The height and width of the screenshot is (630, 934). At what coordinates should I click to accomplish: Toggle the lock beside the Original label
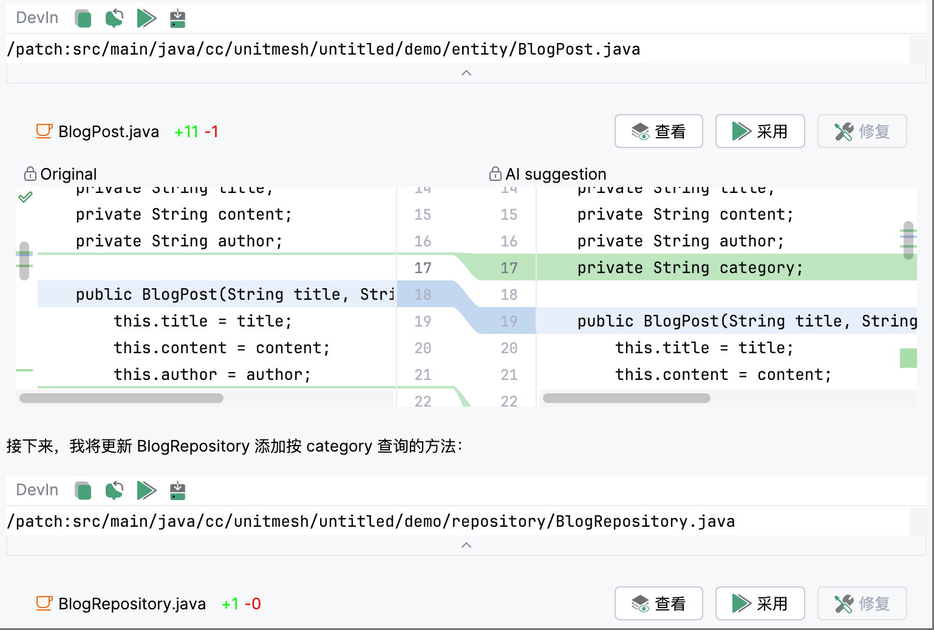click(x=30, y=174)
